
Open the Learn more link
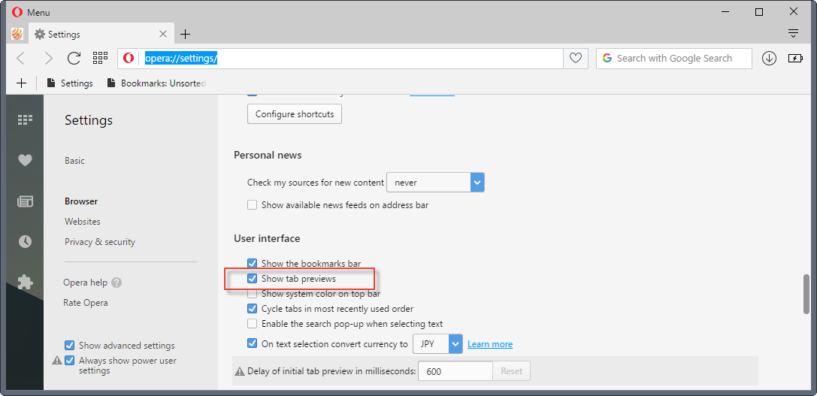click(x=490, y=344)
